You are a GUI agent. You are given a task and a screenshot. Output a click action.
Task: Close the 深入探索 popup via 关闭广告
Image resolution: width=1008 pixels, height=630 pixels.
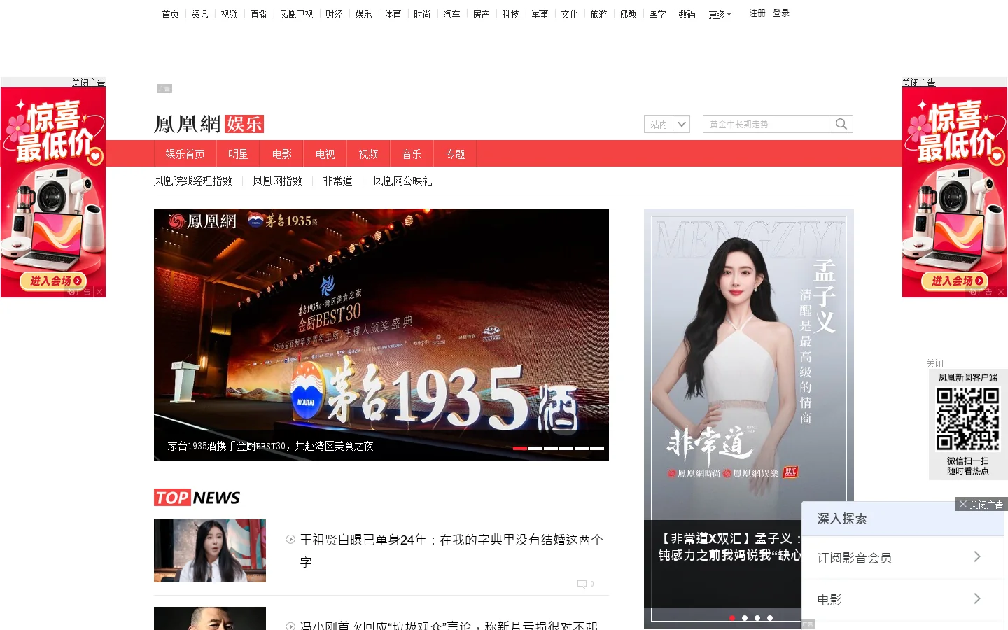coord(981,504)
